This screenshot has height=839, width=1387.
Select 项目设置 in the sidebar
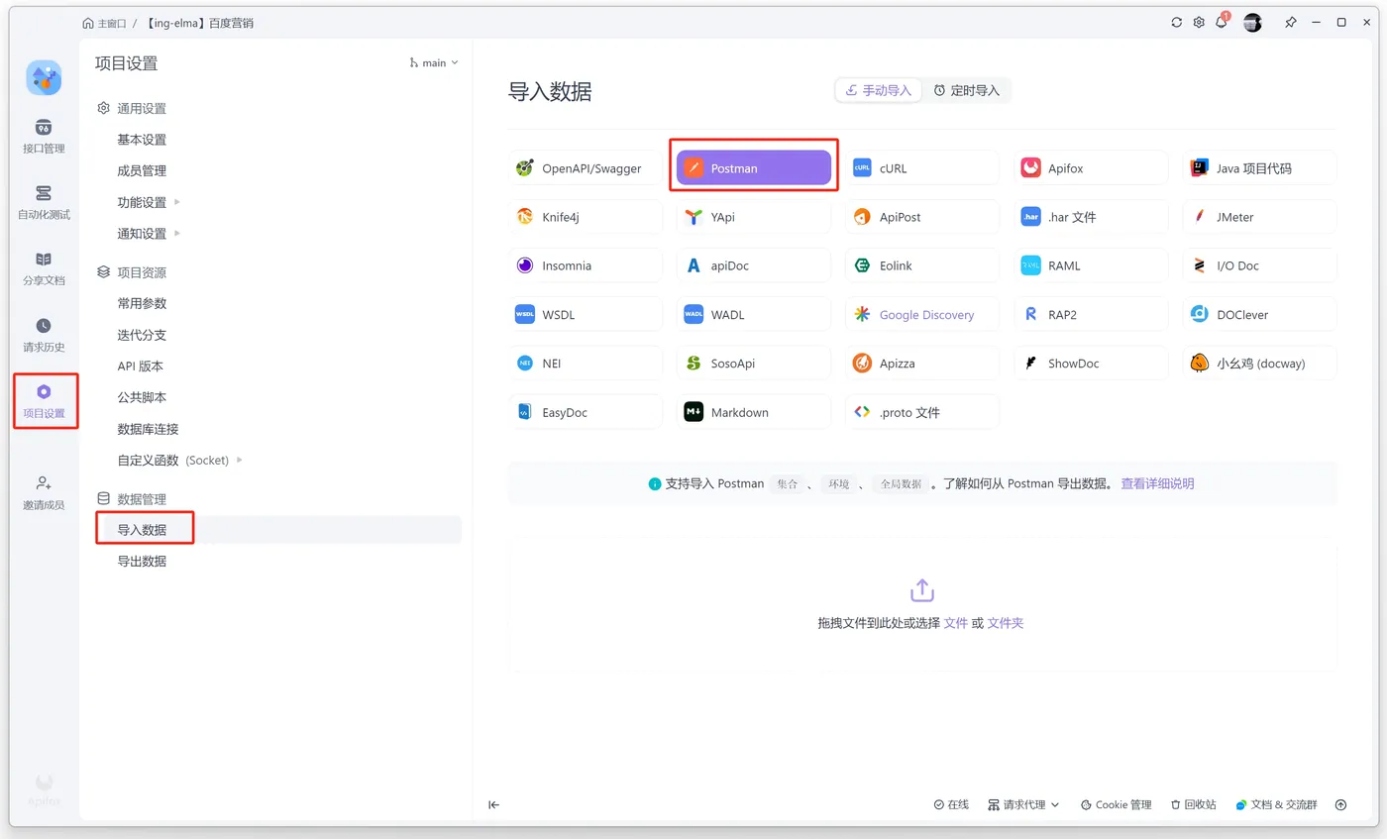(44, 401)
